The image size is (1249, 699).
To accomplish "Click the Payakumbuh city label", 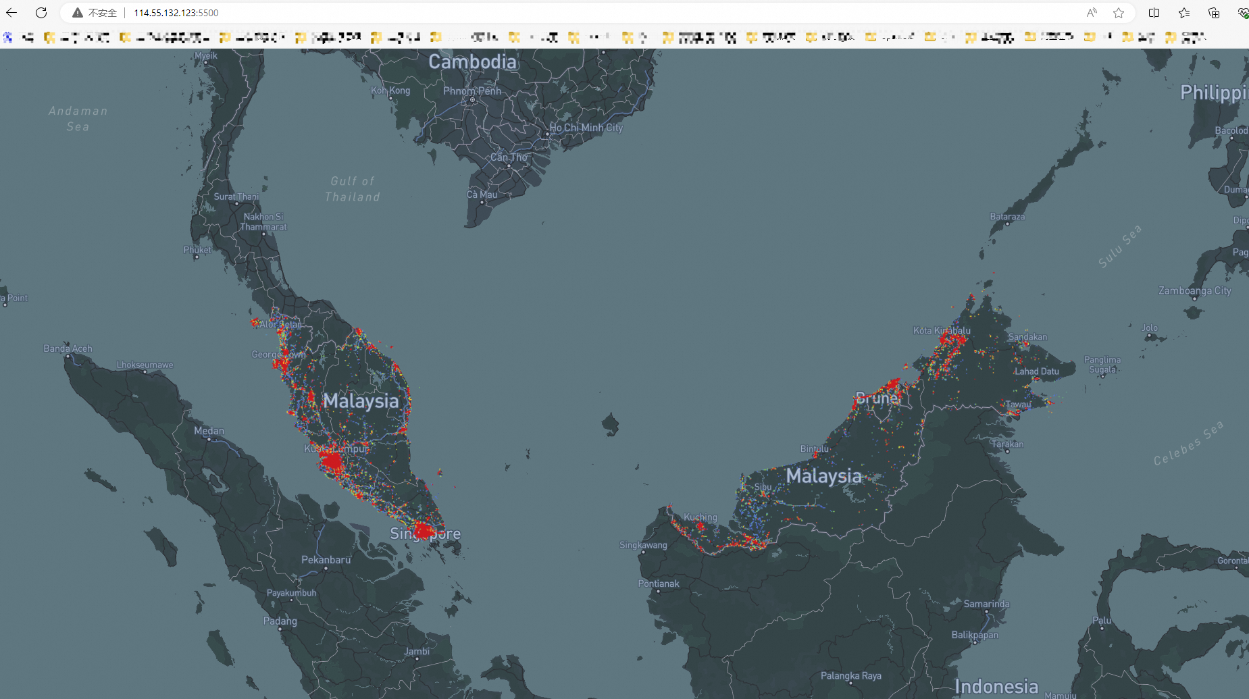I will 291,593.
